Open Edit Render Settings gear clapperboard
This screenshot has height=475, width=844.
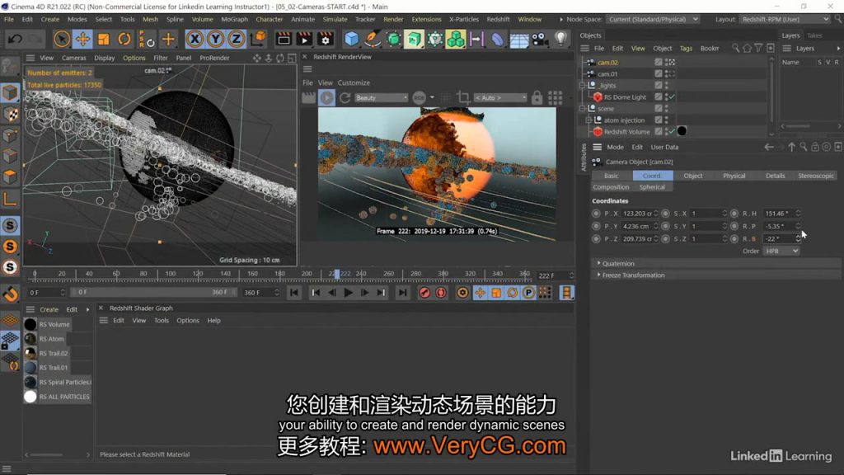point(325,39)
